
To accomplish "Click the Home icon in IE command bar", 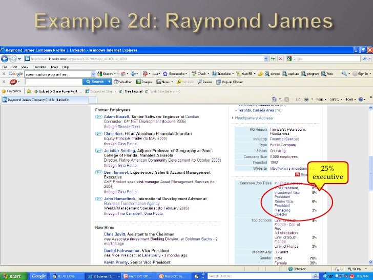I will [x=274, y=99].
